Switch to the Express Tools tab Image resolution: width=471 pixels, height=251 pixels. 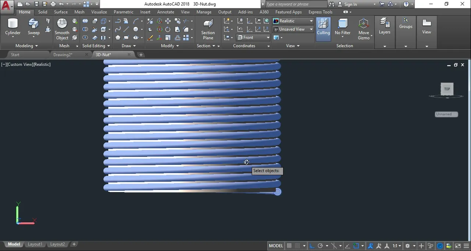tap(320, 12)
